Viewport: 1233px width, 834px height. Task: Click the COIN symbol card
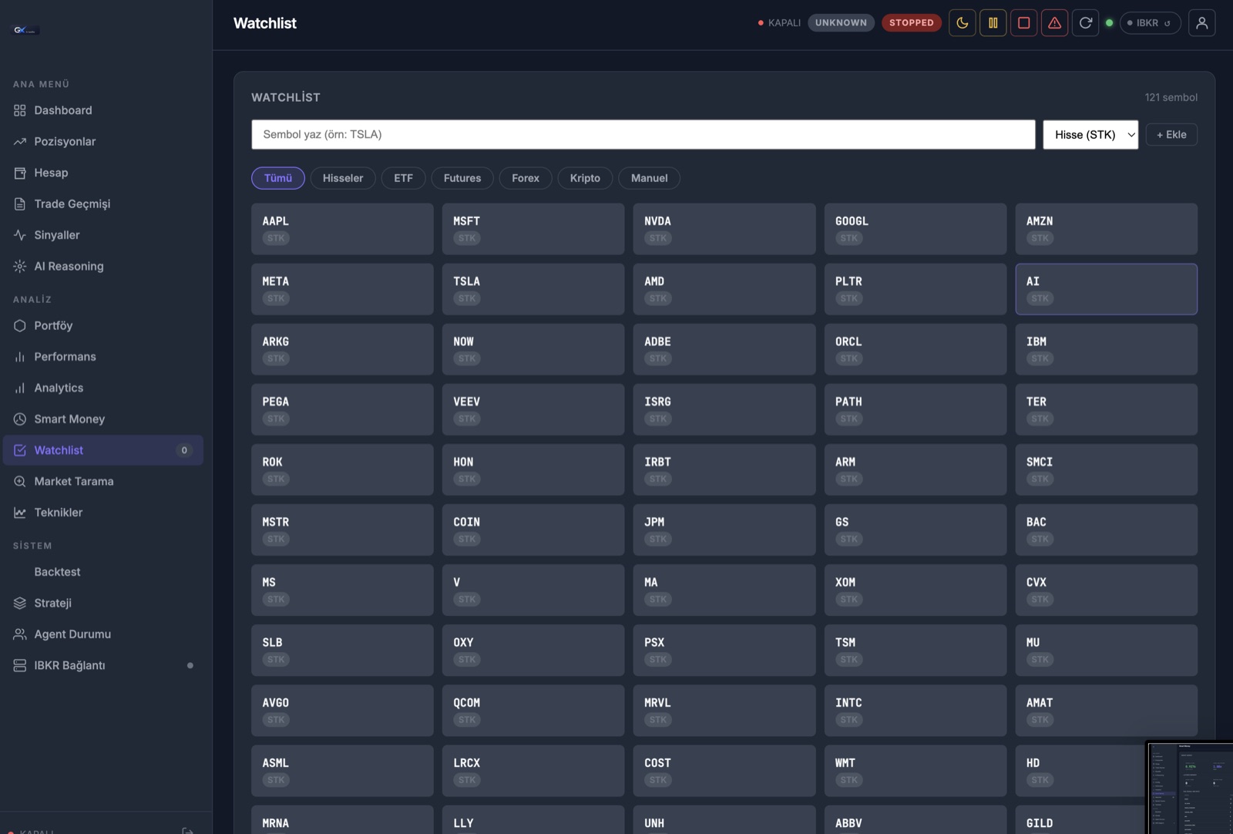tap(533, 530)
